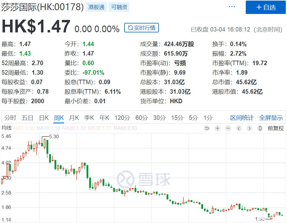The height and width of the screenshot is (223, 287).
Task: Expand the 区间统计 range statistics
Action: (x=242, y=118)
